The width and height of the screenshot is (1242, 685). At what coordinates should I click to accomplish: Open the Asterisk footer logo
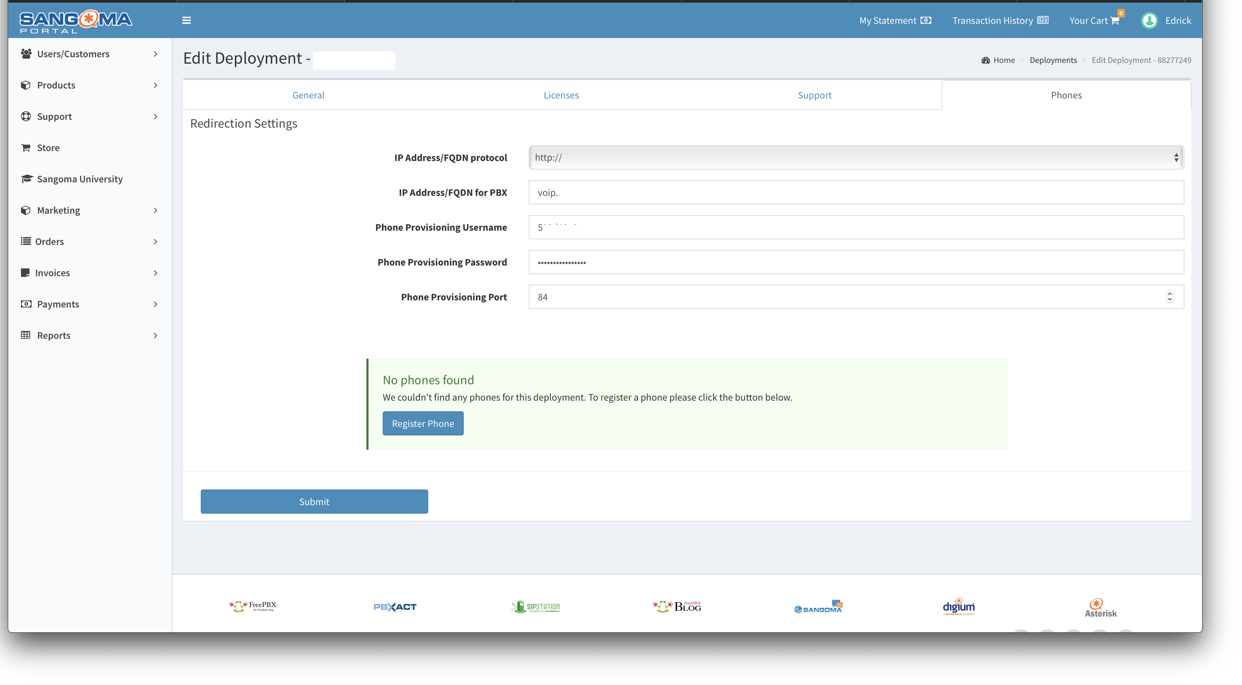pos(1100,608)
